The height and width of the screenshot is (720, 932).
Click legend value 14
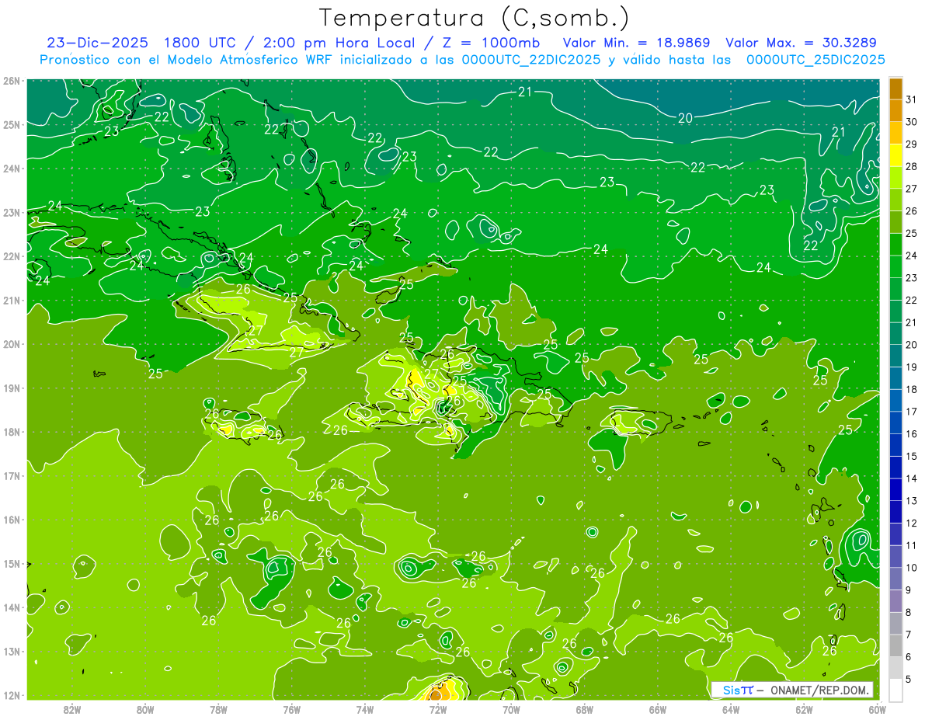912,478
